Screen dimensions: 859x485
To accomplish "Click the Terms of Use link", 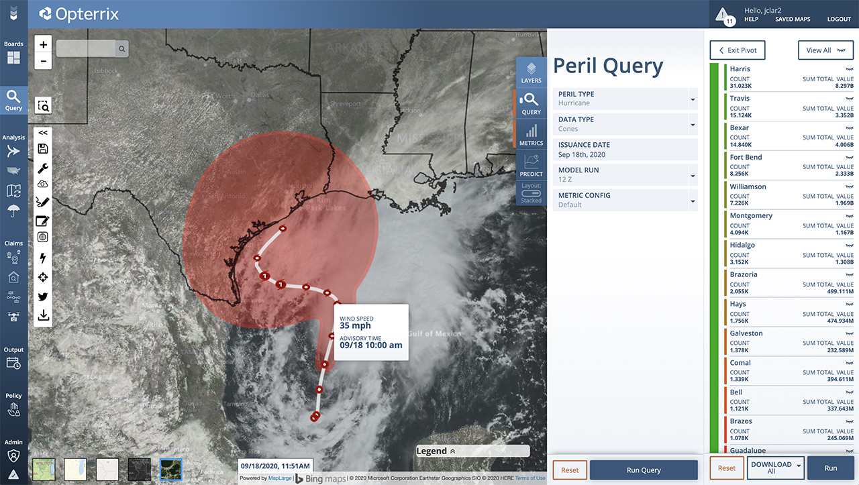I will (x=530, y=478).
